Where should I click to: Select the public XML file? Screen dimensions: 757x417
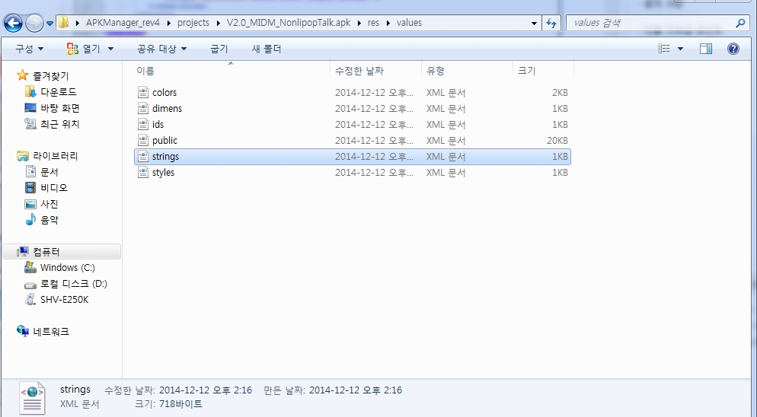coord(164,140)
